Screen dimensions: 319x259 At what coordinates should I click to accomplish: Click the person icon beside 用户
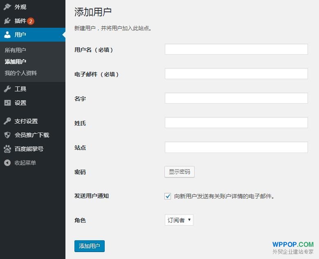tap(7, 35)
